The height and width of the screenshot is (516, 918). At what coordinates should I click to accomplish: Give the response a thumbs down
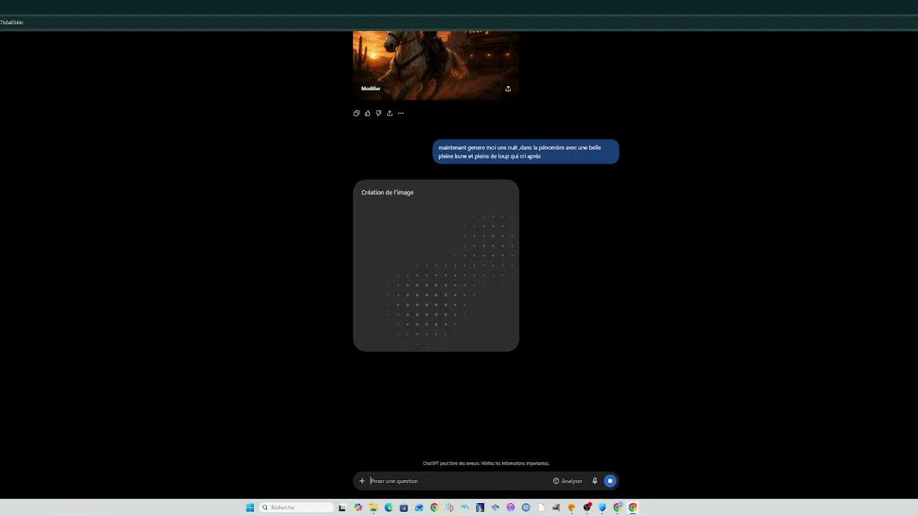point(379,113)
